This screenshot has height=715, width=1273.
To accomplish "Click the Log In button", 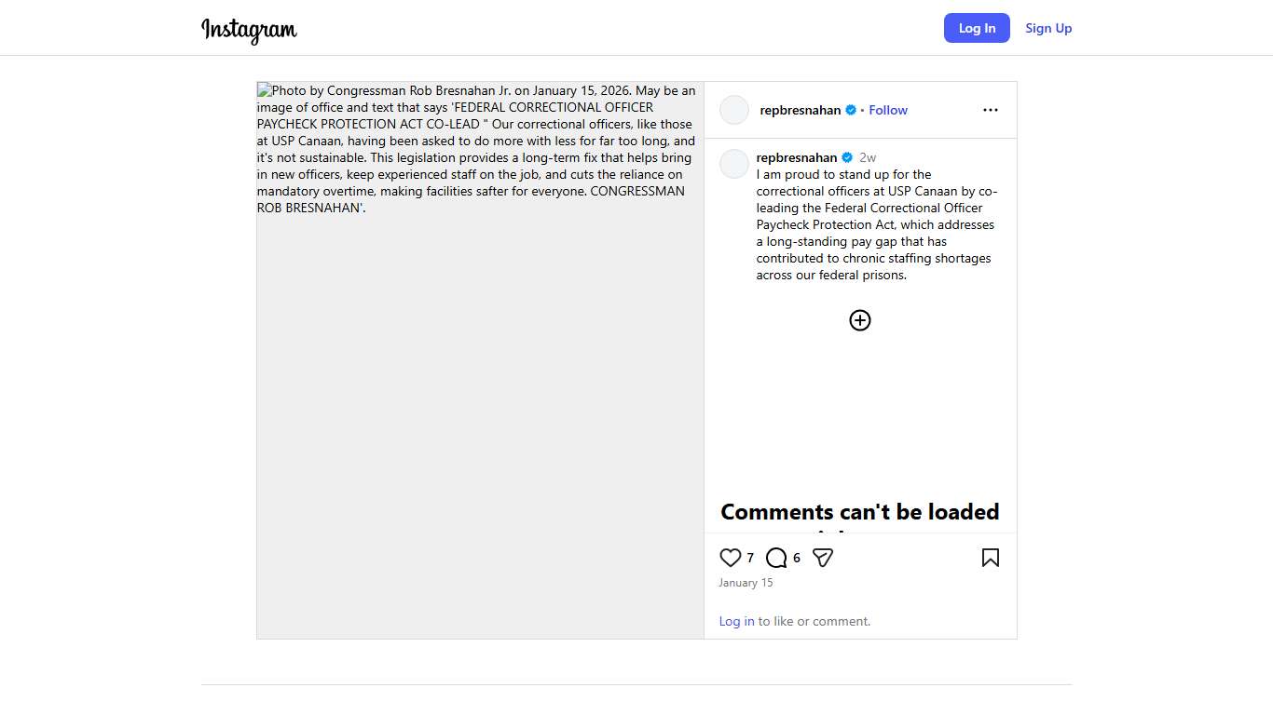I will [x=977, y=28].
